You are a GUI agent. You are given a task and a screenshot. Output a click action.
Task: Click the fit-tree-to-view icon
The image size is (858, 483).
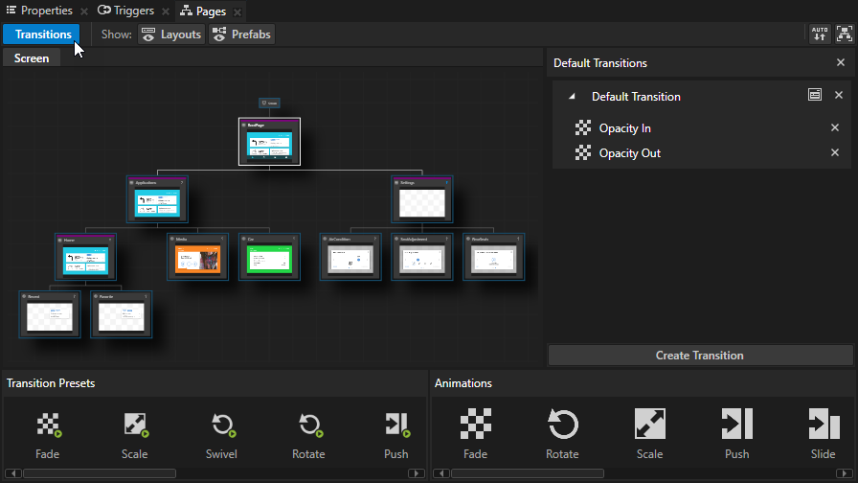844,34
